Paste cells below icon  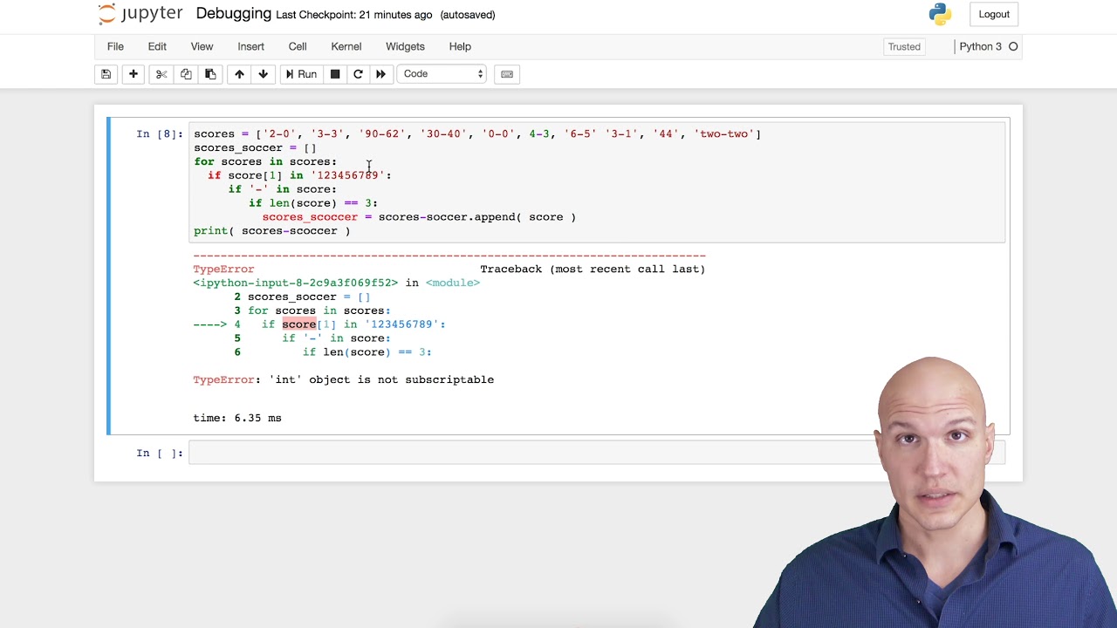coord(210,74)
